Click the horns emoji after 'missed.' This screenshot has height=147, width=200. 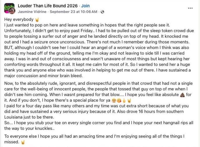click(23, 142)
